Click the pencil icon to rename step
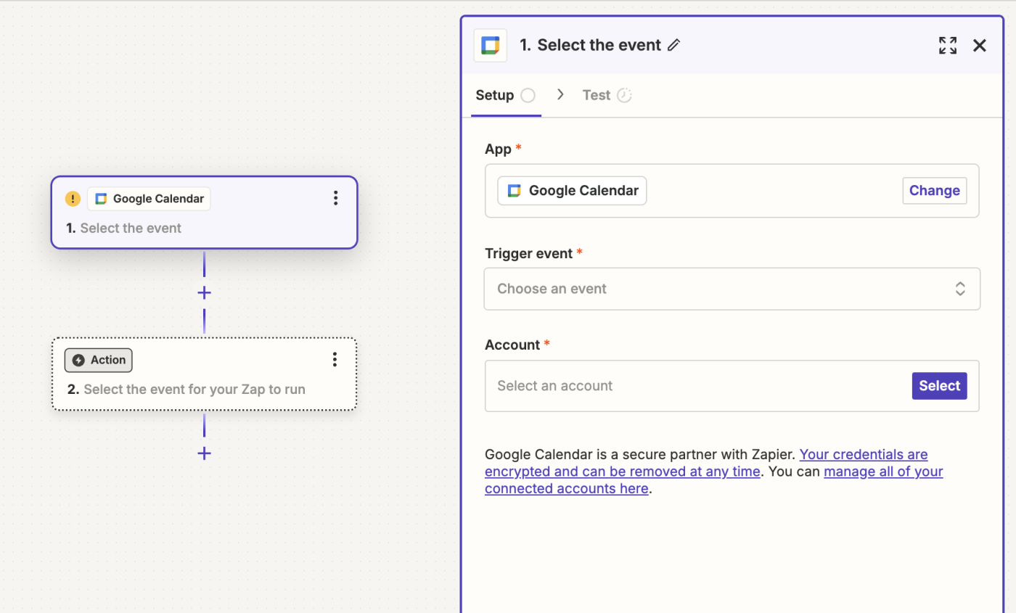1016x613 pixels. pyautogui.click(x=674, y=45)
